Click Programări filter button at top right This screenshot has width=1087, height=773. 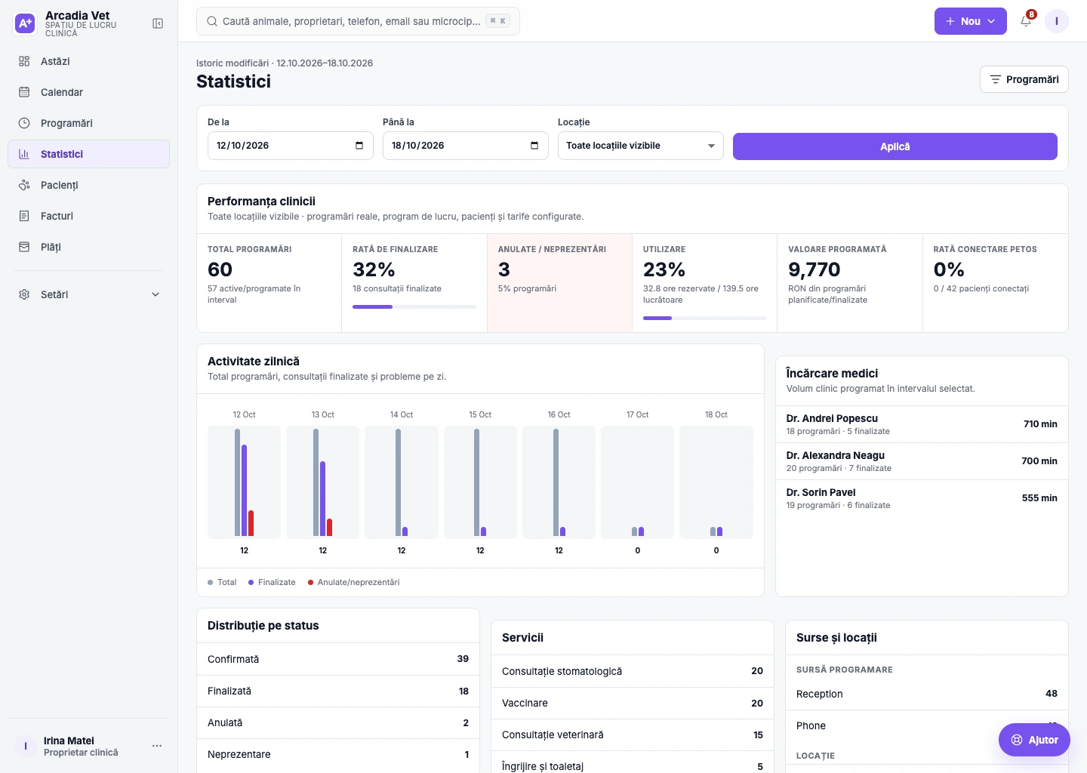(1024, 79)
